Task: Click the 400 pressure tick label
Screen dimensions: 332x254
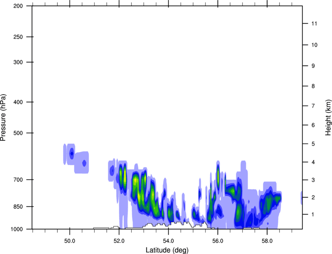Action: [x=17, y=102]
